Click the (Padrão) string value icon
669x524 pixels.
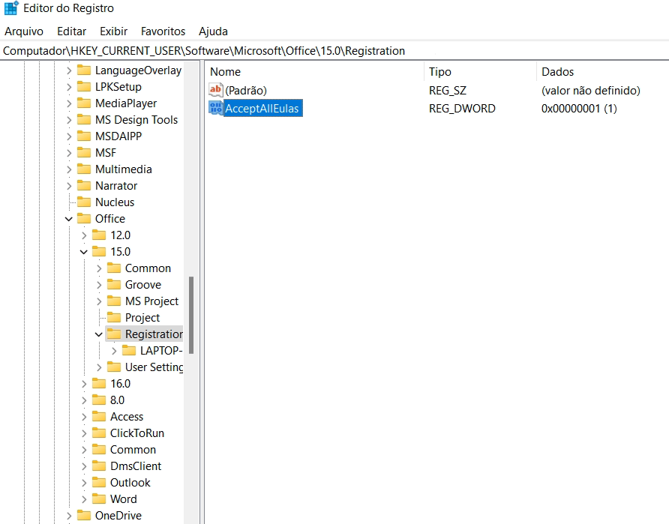215,90
